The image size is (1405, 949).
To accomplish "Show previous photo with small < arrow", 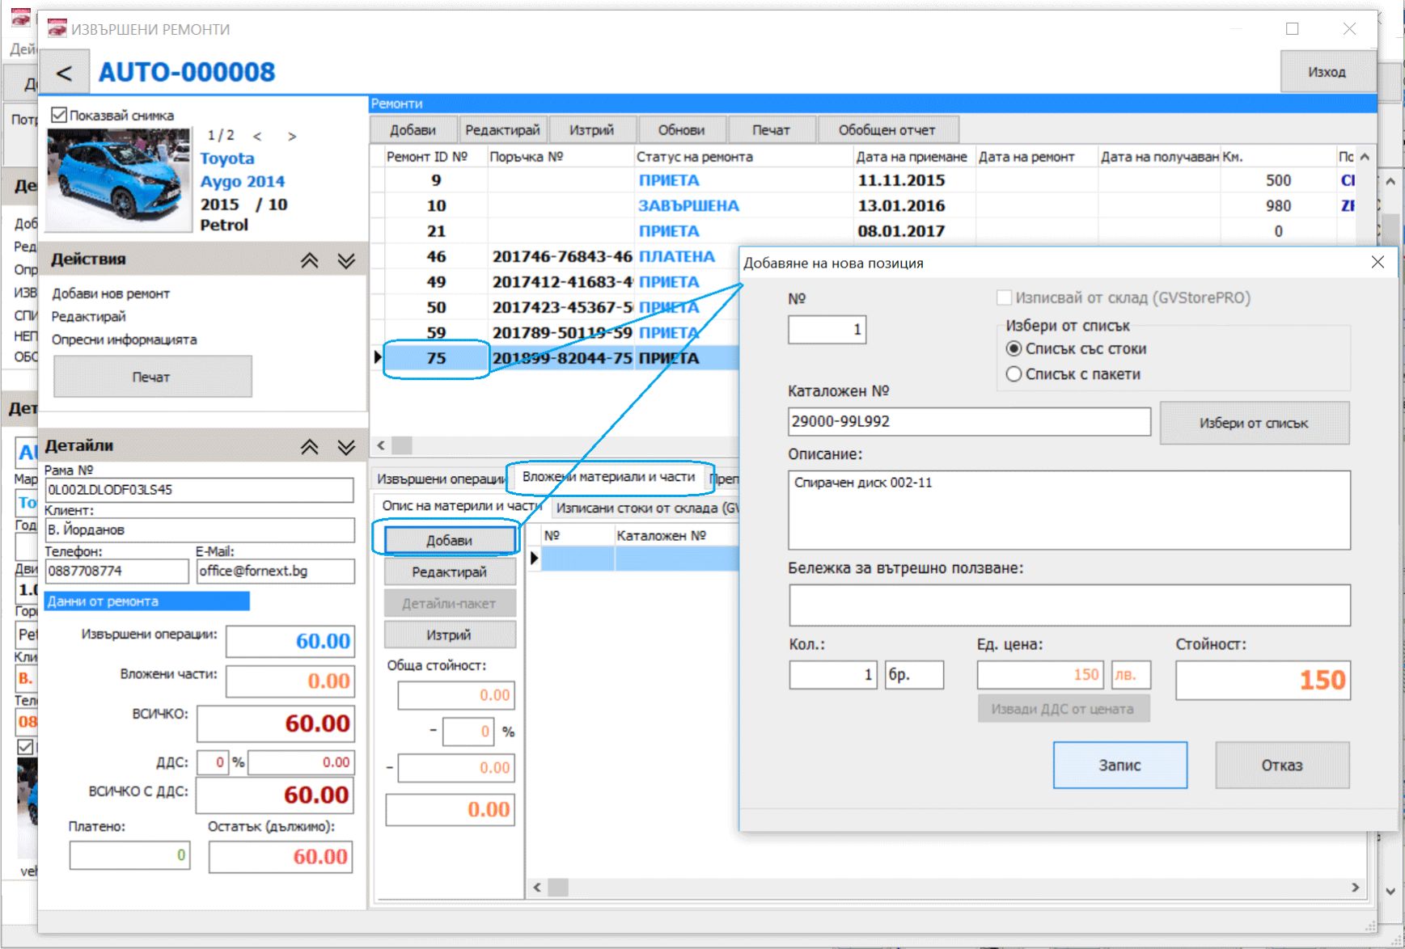I will point(257,136).
